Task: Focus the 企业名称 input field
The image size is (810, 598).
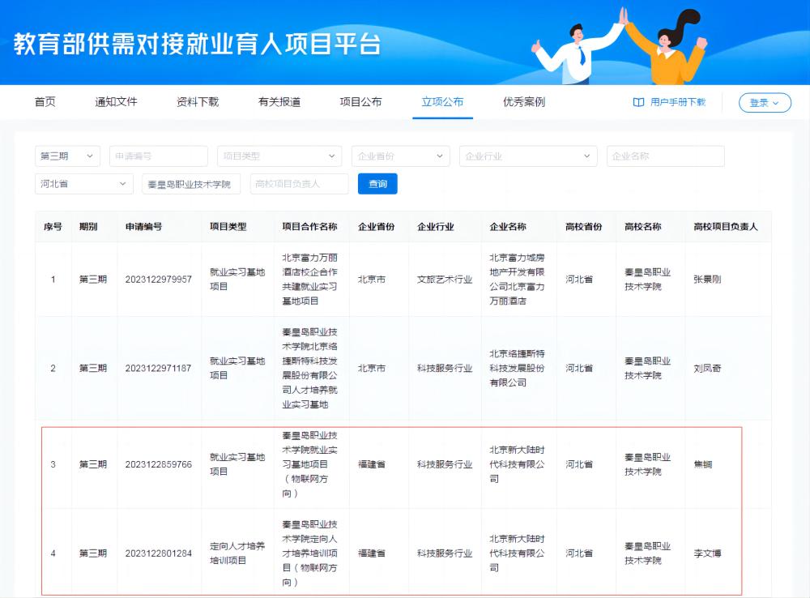Action: pyautogui.click(x=665, y=156)
